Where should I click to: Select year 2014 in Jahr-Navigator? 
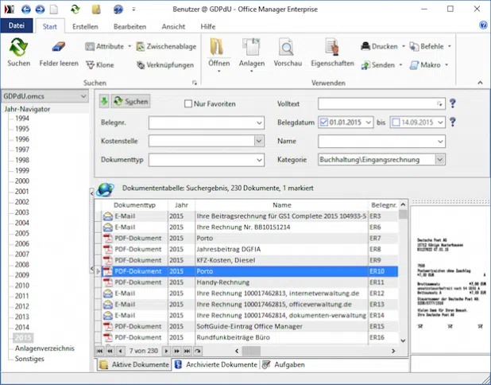tap(22, 327)
